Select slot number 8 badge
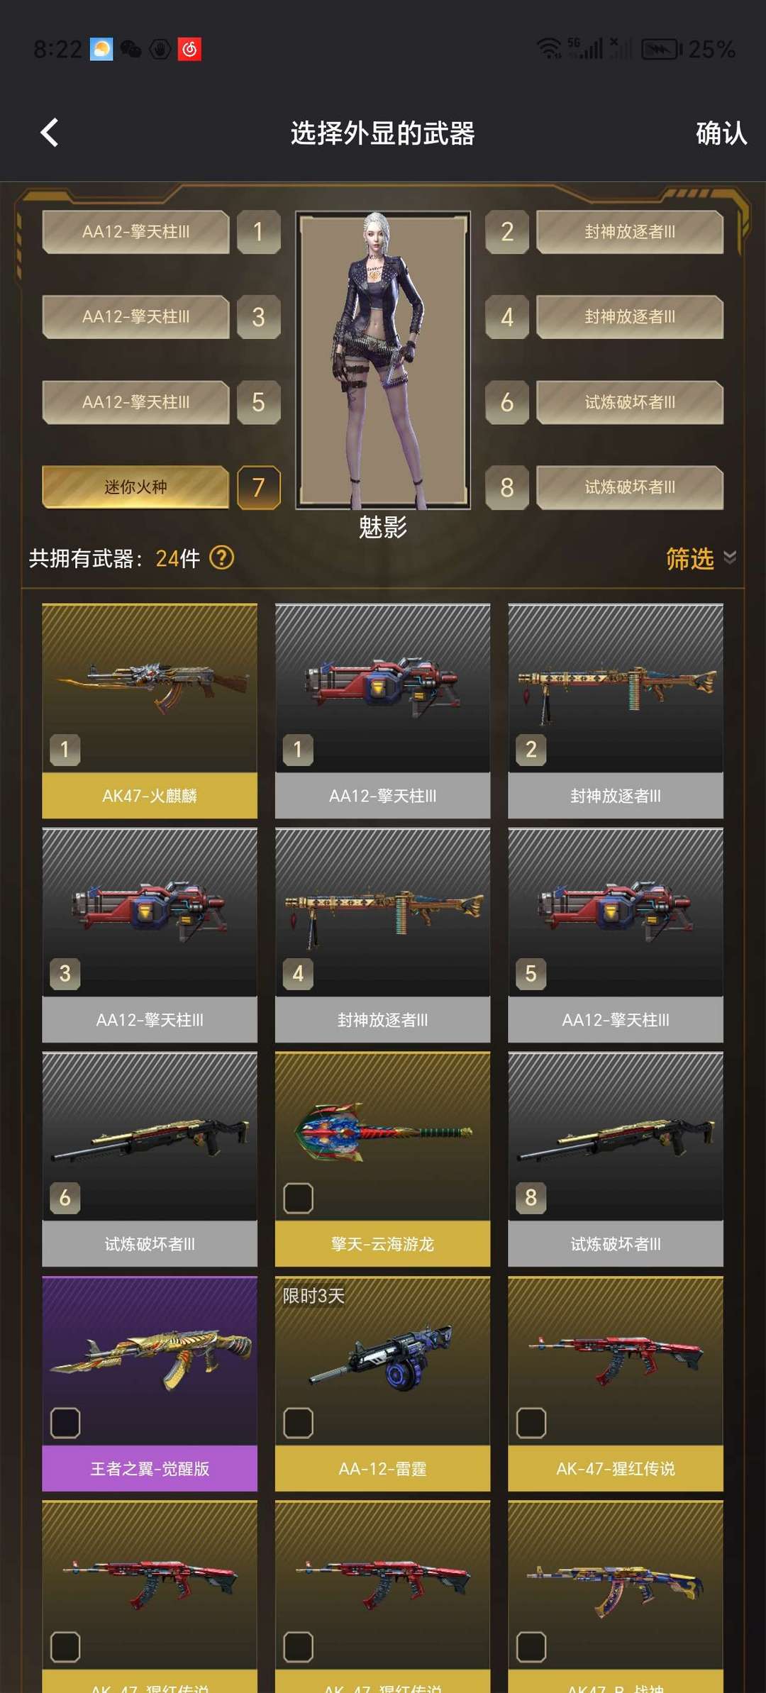This screenshot has height=1693, width=766. pos(506,487)
